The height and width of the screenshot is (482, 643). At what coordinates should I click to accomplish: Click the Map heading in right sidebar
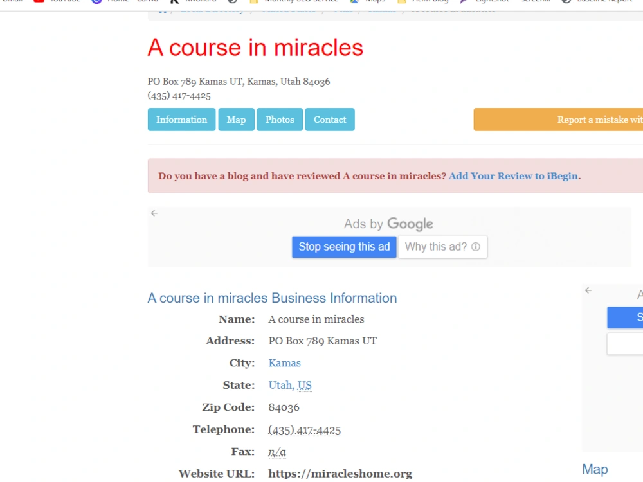coord(595,469)
